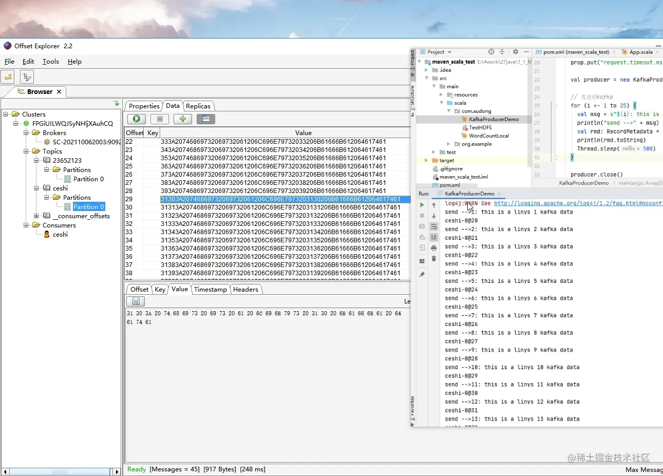663x476 pixels.
Task: Switch to the Headers detail tab
Action: pos(245,289)
